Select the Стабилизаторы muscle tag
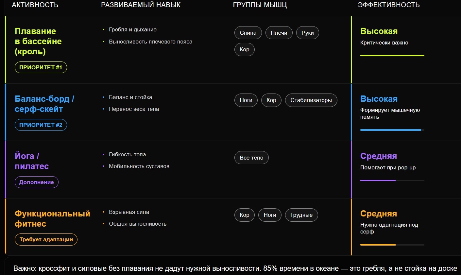 (x=311, y=100)
